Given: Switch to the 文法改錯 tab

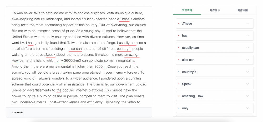Looking at the screenshot, I should point(187,10).
